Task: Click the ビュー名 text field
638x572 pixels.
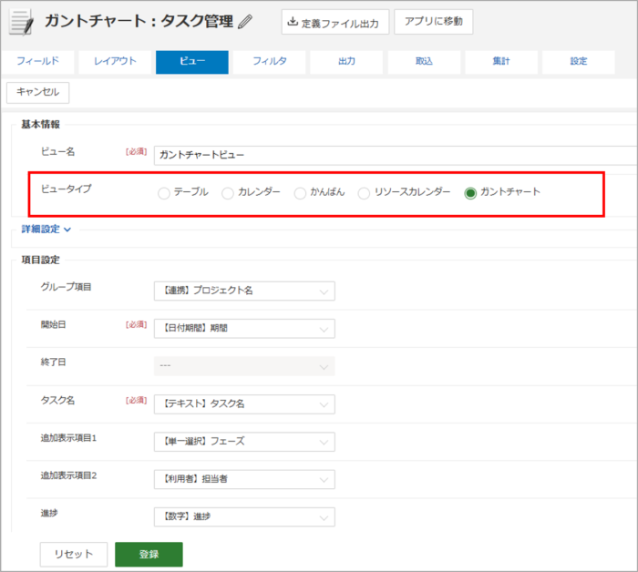Action: [396, 155]
